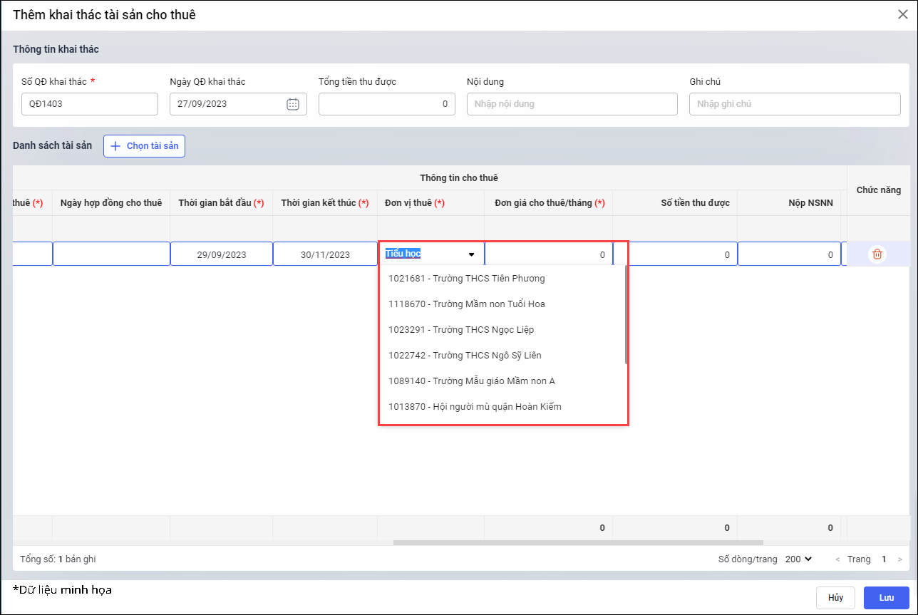This screenshot has width=918, height=615.
Task: Go to the previous page arrow
Action: [837, 559]
